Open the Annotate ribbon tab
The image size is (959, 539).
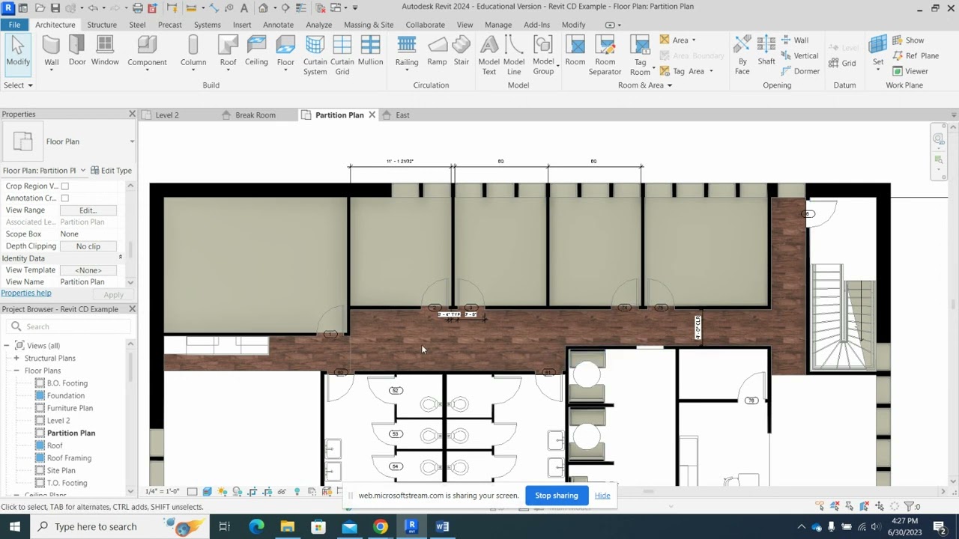point(278,25)
